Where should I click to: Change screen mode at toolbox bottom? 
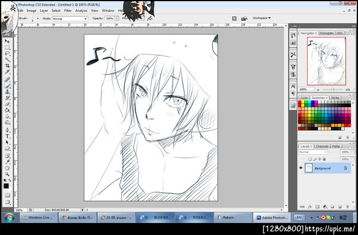[7, 202]
